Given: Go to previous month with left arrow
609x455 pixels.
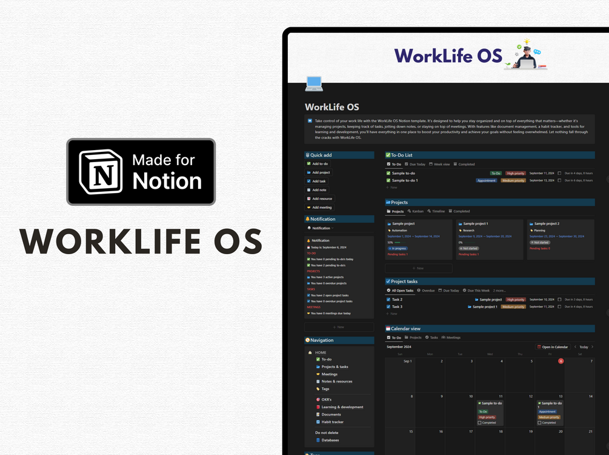Looking at the screenshot, I should pyautogui.click(x=575, y=347).
